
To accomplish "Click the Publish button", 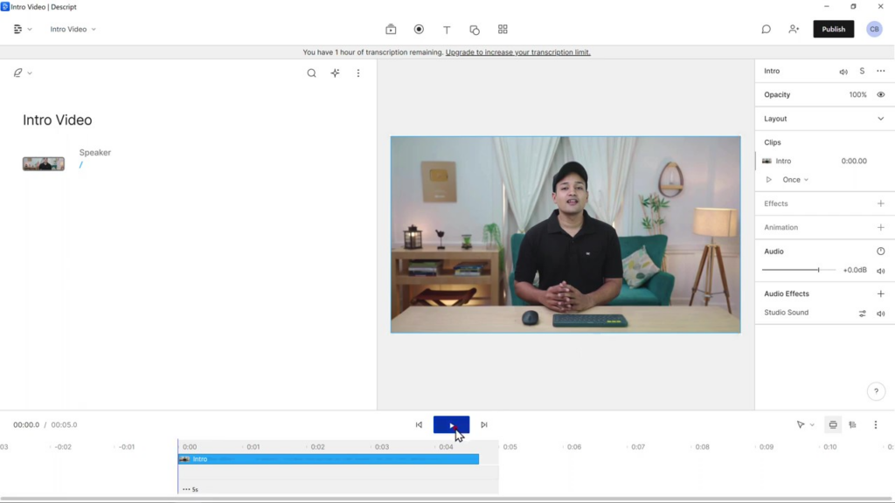I will [833, 29].
